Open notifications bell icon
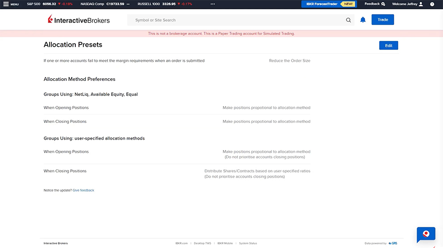The width and height of the screenshot is (443, 248). pyautogui.click(x=363, y=20)
